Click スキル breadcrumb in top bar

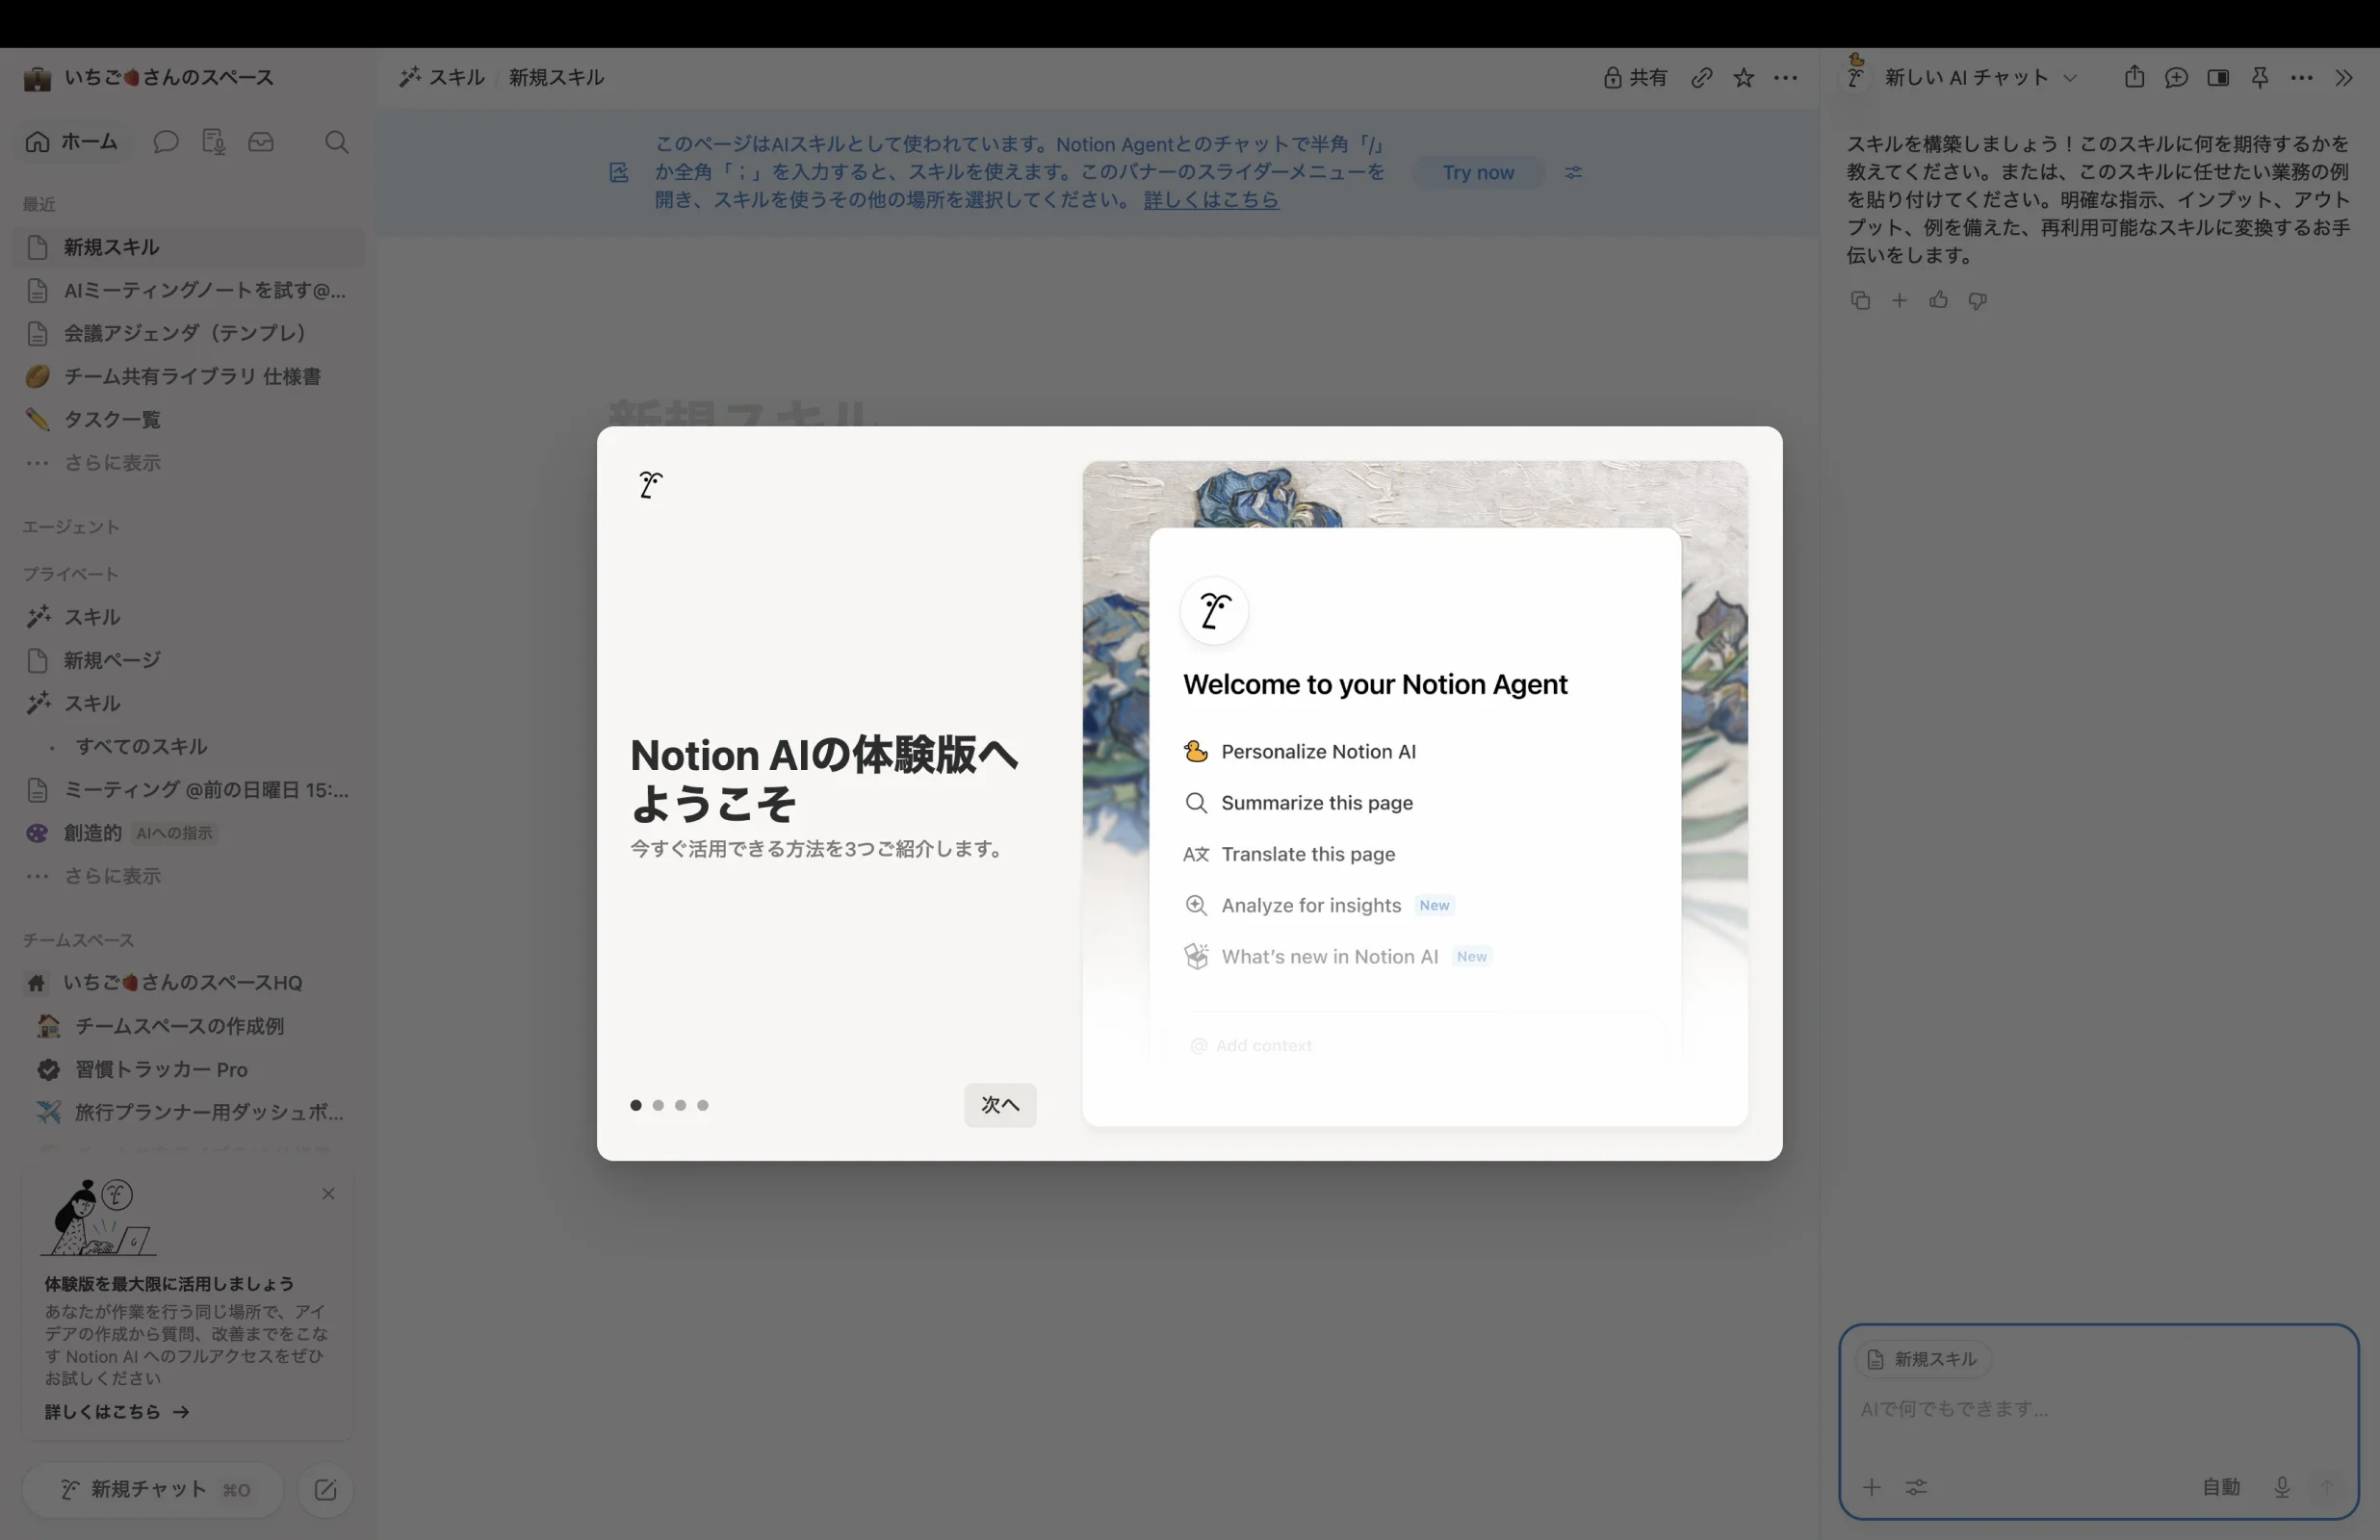[x=442, y=77]
